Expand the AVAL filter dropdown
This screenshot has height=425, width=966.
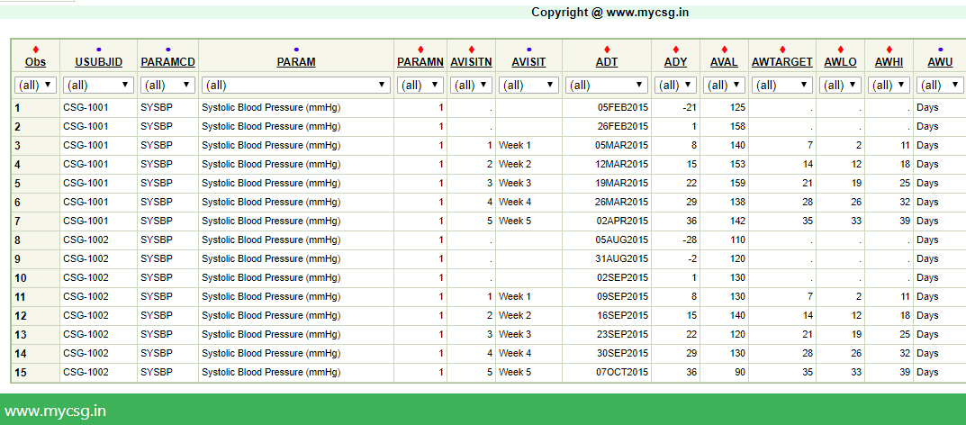[724, 85]
